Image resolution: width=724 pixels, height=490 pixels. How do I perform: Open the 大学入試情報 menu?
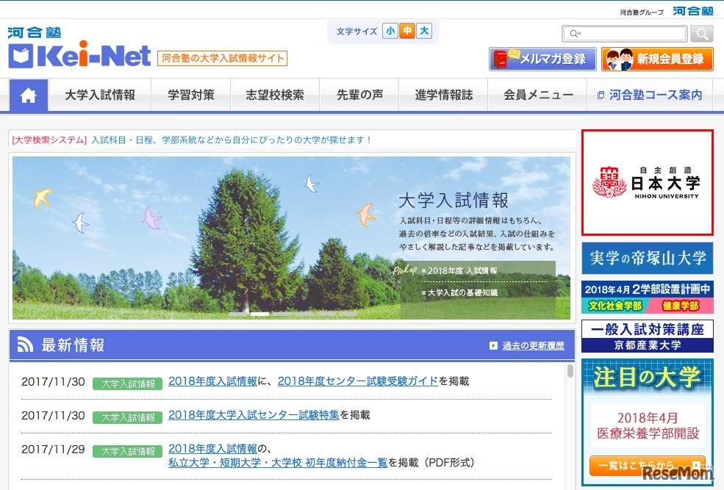point(100,95)
